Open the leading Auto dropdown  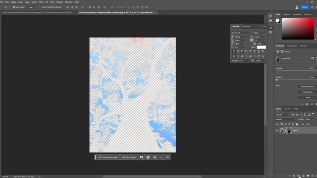tap(260, 37)
